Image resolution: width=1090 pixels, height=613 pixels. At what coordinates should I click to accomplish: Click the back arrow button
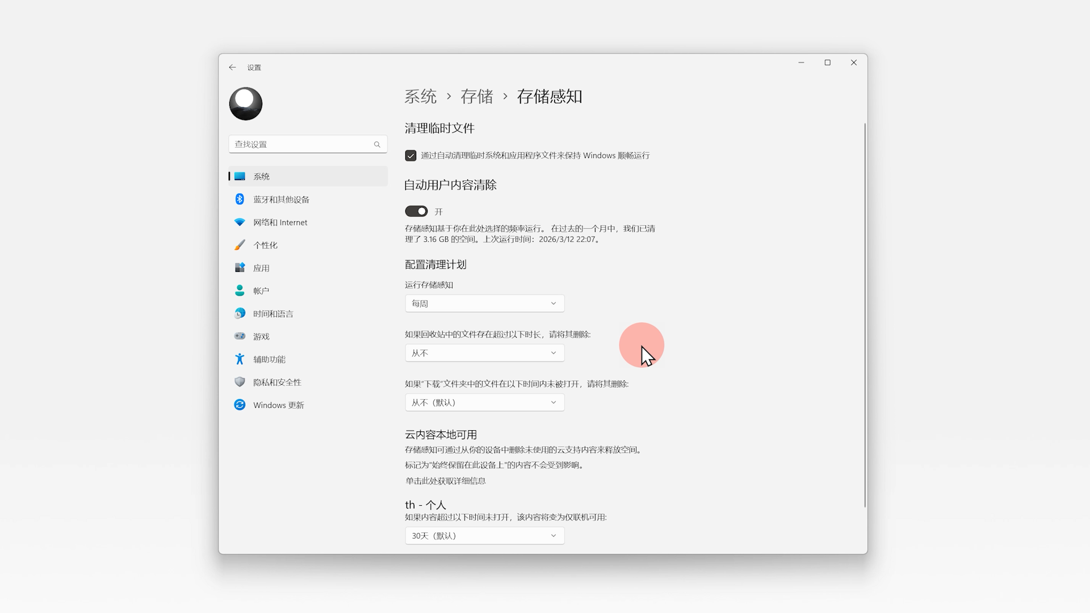232,67
